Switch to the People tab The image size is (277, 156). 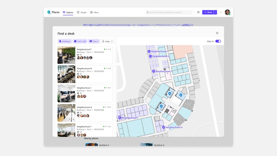click(x=81, y=12)
